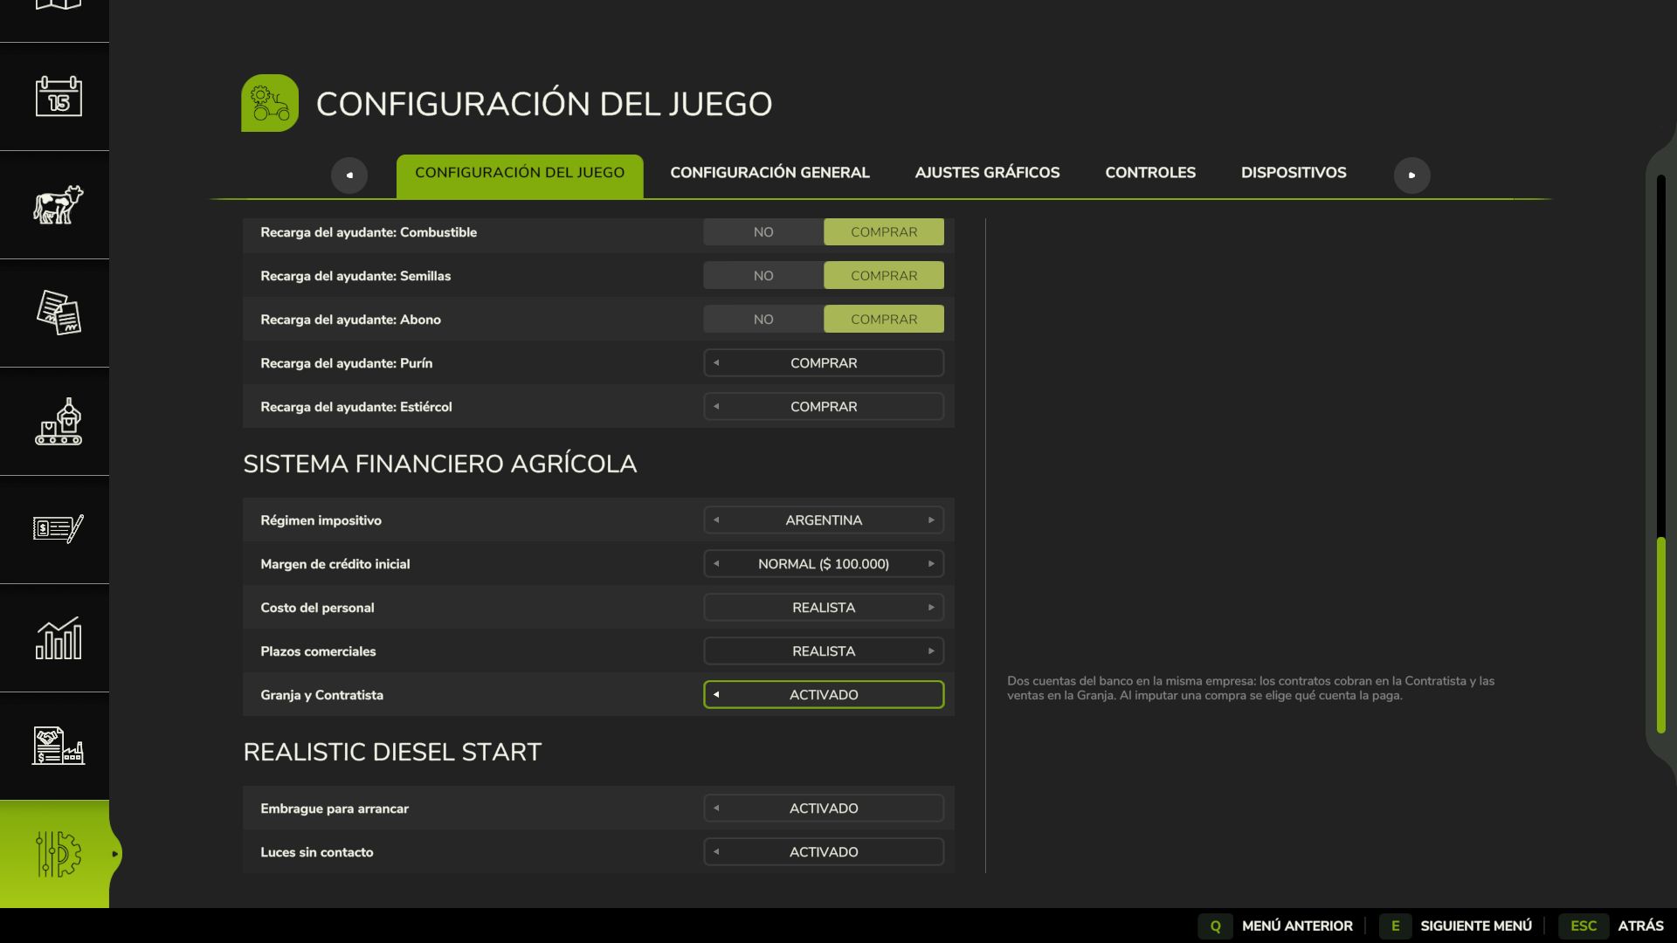Click right arrow on Margen de crédito inicial
The image size is (1677, 943).
coord(931,563)
